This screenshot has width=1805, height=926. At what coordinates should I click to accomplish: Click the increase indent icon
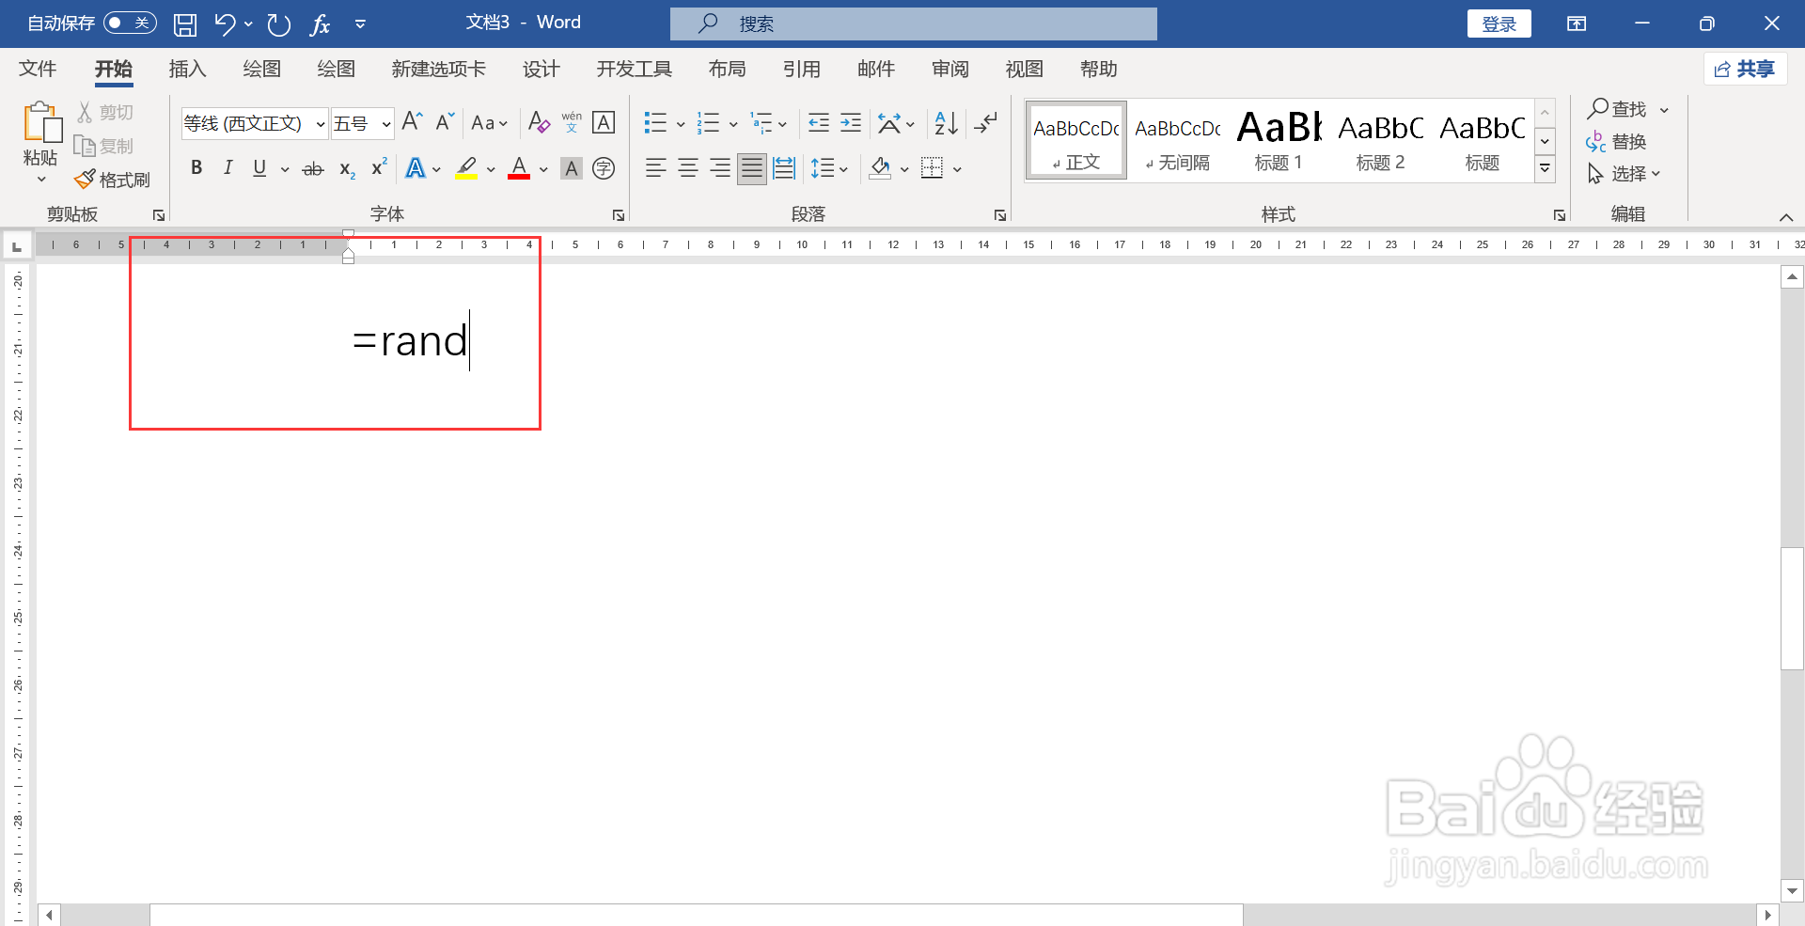[851, 122]
